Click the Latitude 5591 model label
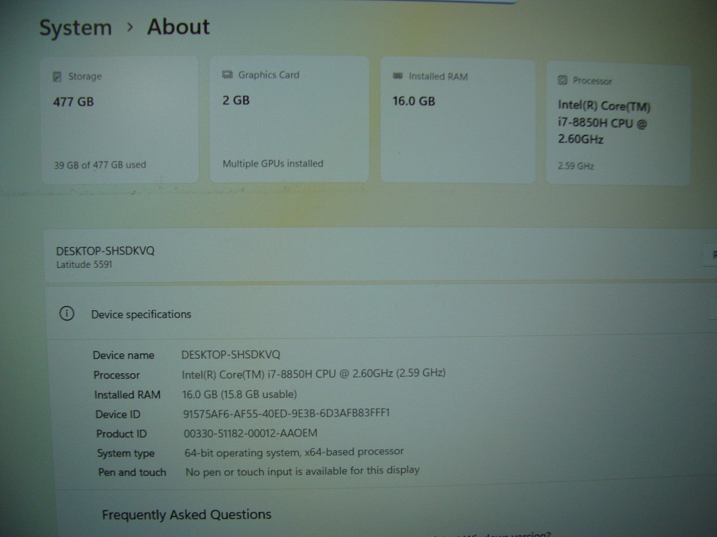Screen dimensions: 717x537 pyautogui.click(x=84, y=264)
